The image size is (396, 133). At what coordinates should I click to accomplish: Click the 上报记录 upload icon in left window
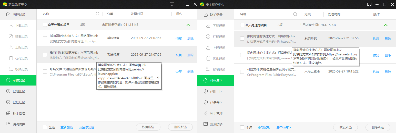tap(11, 47)
